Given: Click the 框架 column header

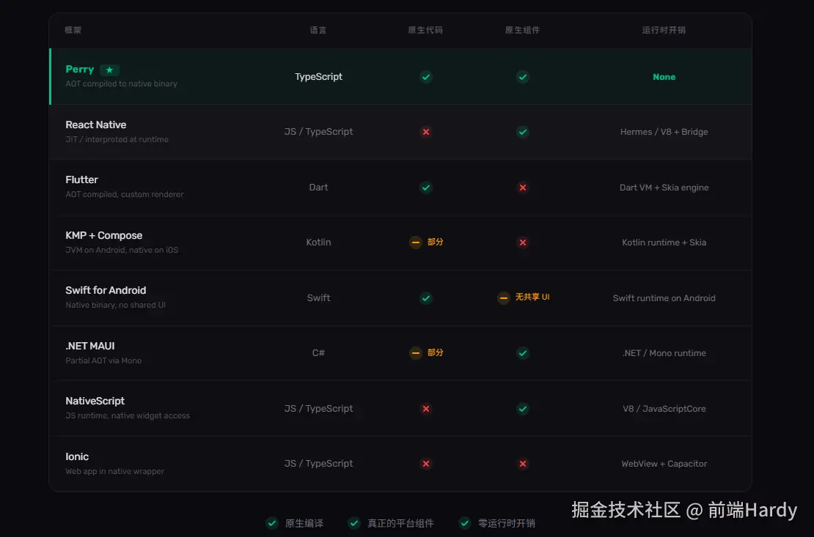Looking at the screenshot, I should 73,30.
